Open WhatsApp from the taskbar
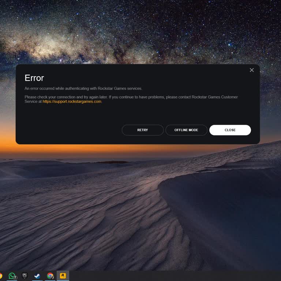Viewport: 281px width, 281px height. (x=12, y=276)
